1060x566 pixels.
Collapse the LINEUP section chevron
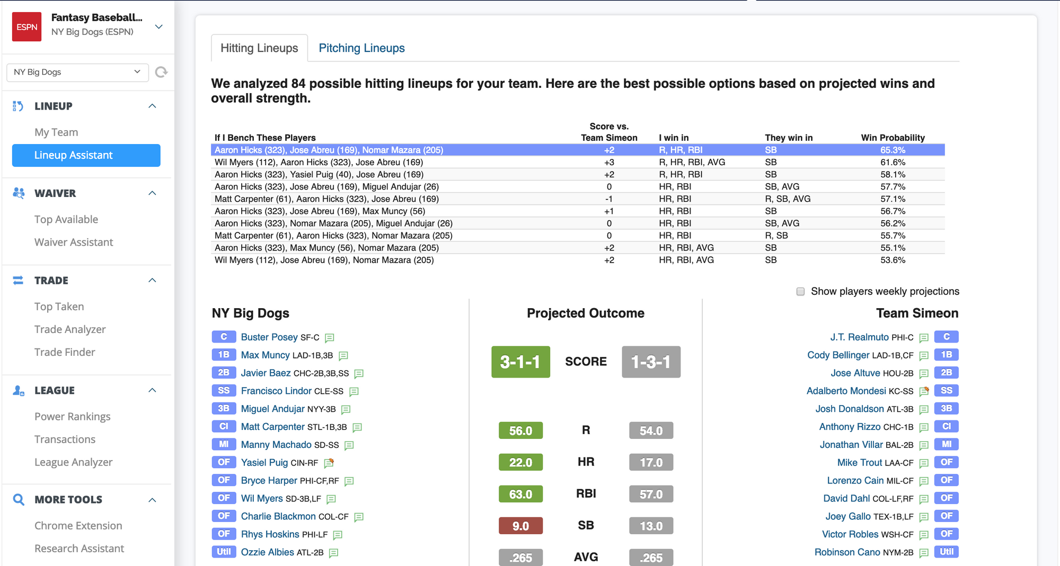[x=153, y=106]
